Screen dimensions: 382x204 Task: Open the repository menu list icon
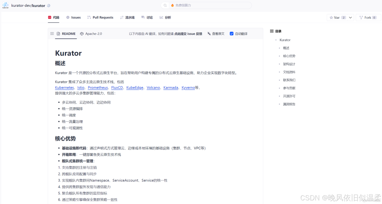point(52,34)
